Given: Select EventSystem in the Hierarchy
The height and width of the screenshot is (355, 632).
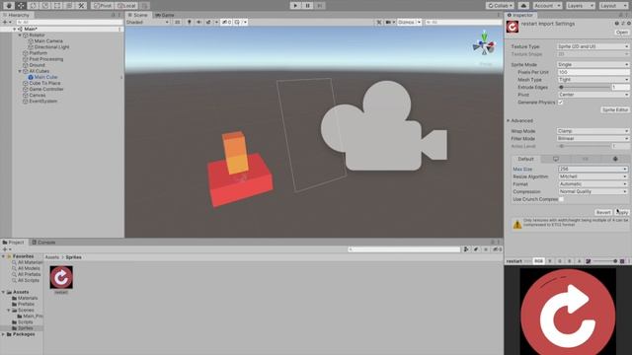Looking at the screenshot, I should pos(42,102).
